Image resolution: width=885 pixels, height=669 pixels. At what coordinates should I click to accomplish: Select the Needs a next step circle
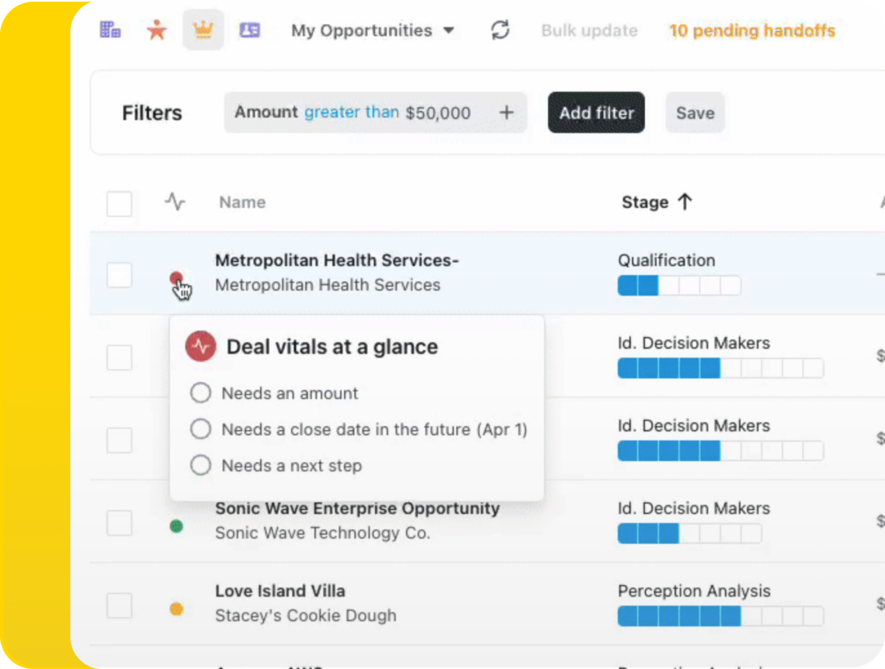pyautogui.click(x=201, y=465)
